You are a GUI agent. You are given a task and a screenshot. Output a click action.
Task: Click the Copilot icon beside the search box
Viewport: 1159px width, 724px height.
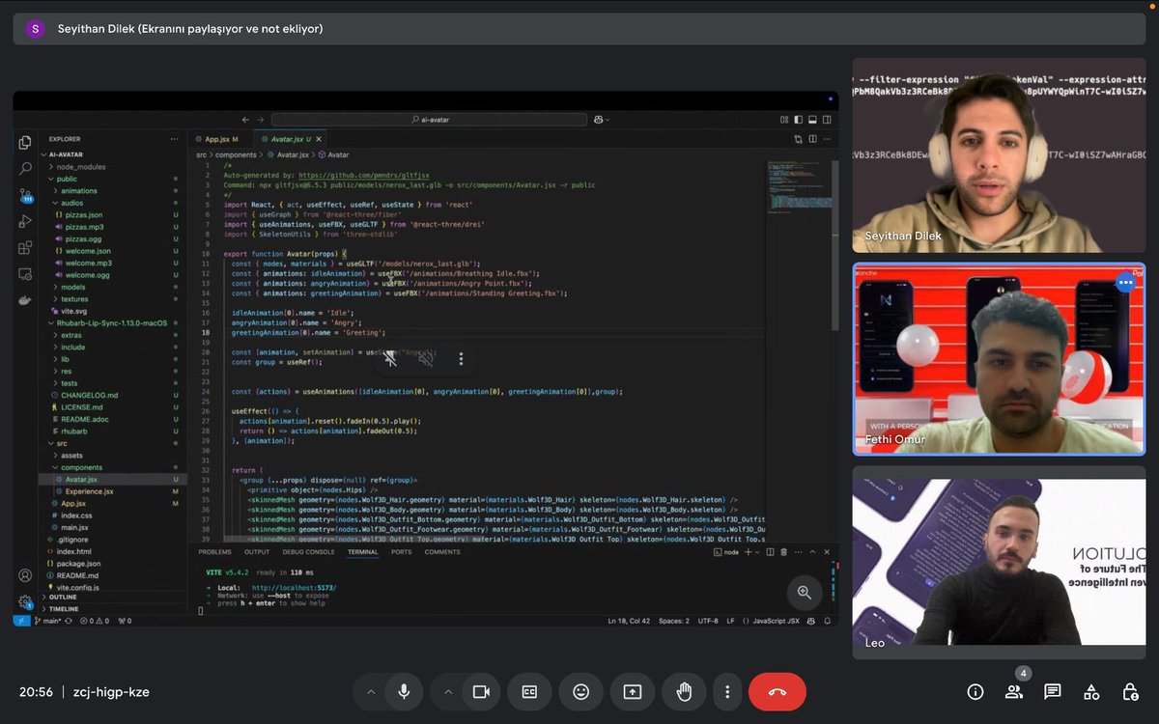[600, 120]
